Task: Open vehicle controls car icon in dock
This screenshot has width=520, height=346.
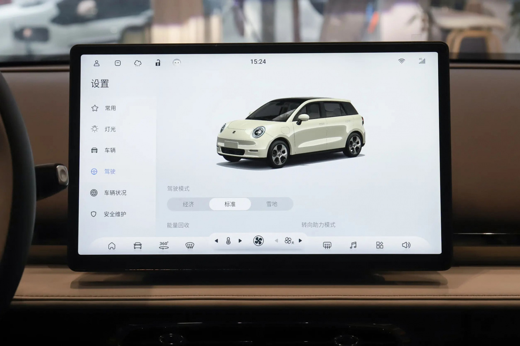Action: (x=137, y=246)
